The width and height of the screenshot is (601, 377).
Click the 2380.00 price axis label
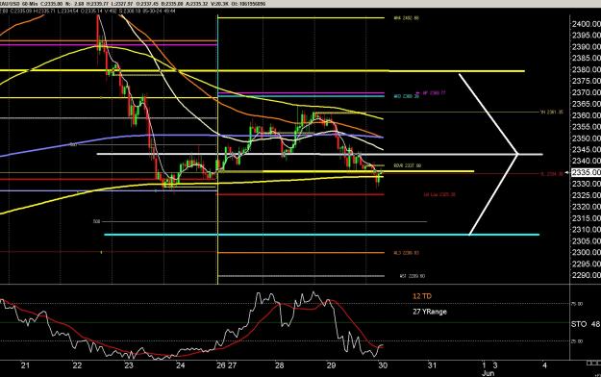(x=586, y=70)
